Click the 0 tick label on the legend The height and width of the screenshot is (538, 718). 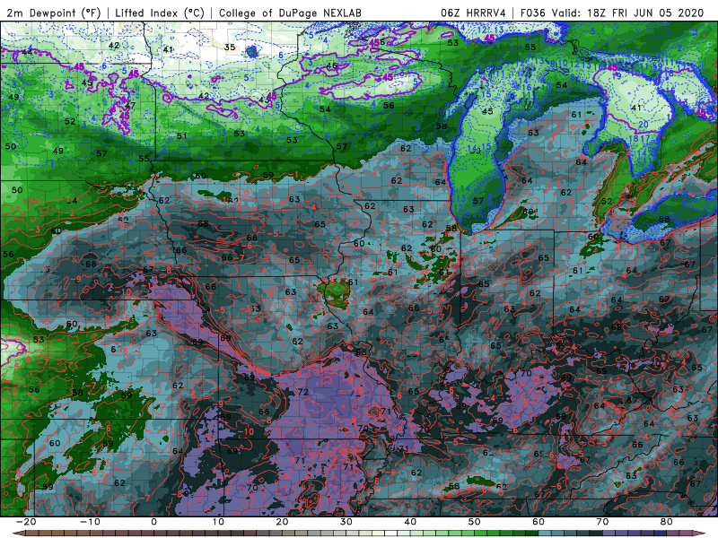pos(153,522)
